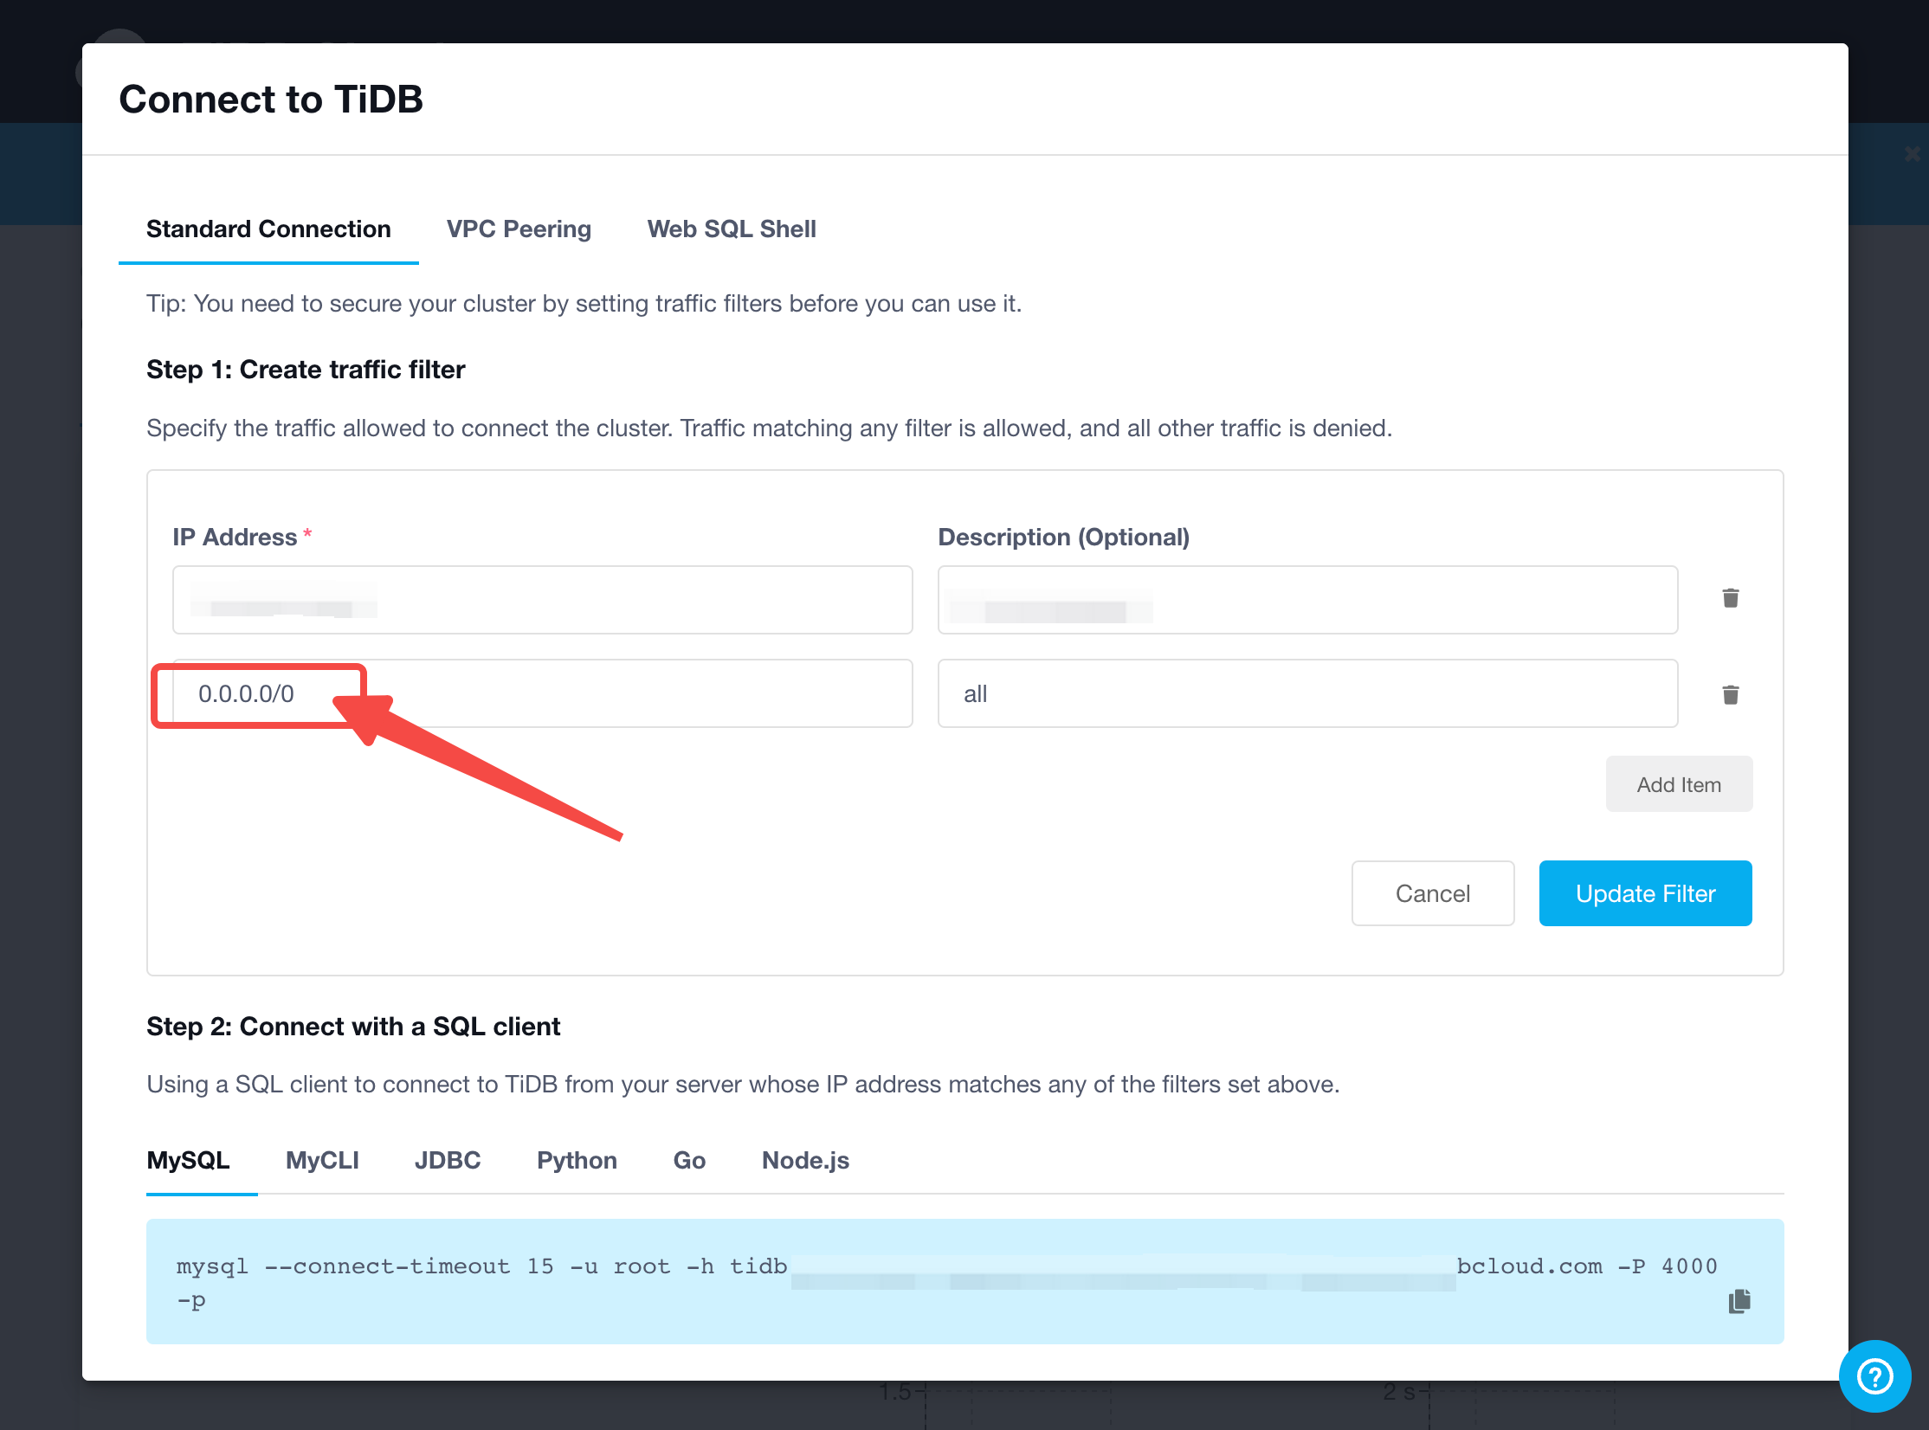This screenshot has width=1929, height=1430.
Task: Show the MyCLI connection string
Action: tap(322, 1161)
